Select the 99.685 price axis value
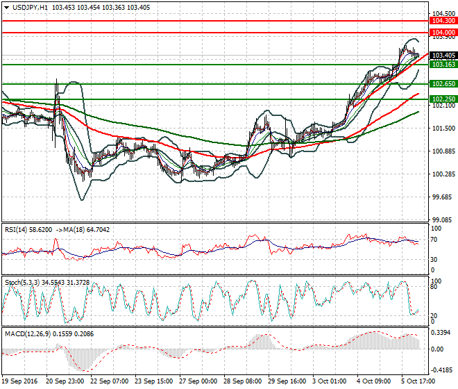 (442, 197)
